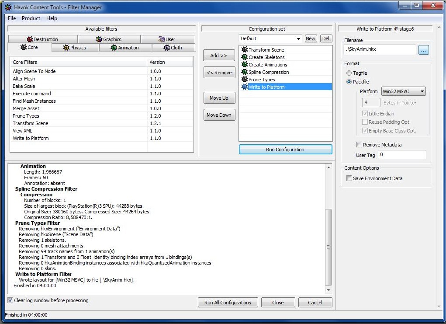Image resolution: width=446 pixels, height=324 pixels.
Task: Toggle Reuse Padding Opt. checkbox
Action: click(x=365, y=122)
